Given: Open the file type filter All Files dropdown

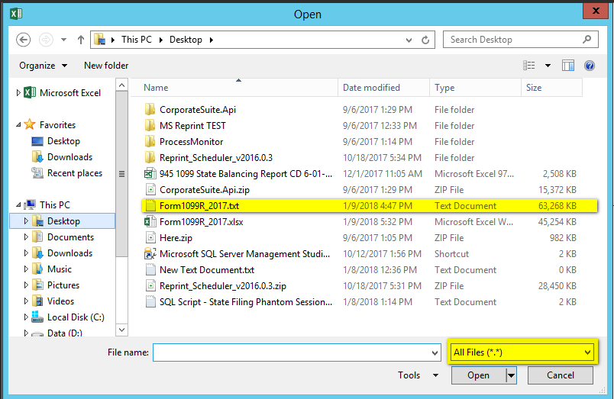Looking at the screenshot, I should click(x=522, y=352).
